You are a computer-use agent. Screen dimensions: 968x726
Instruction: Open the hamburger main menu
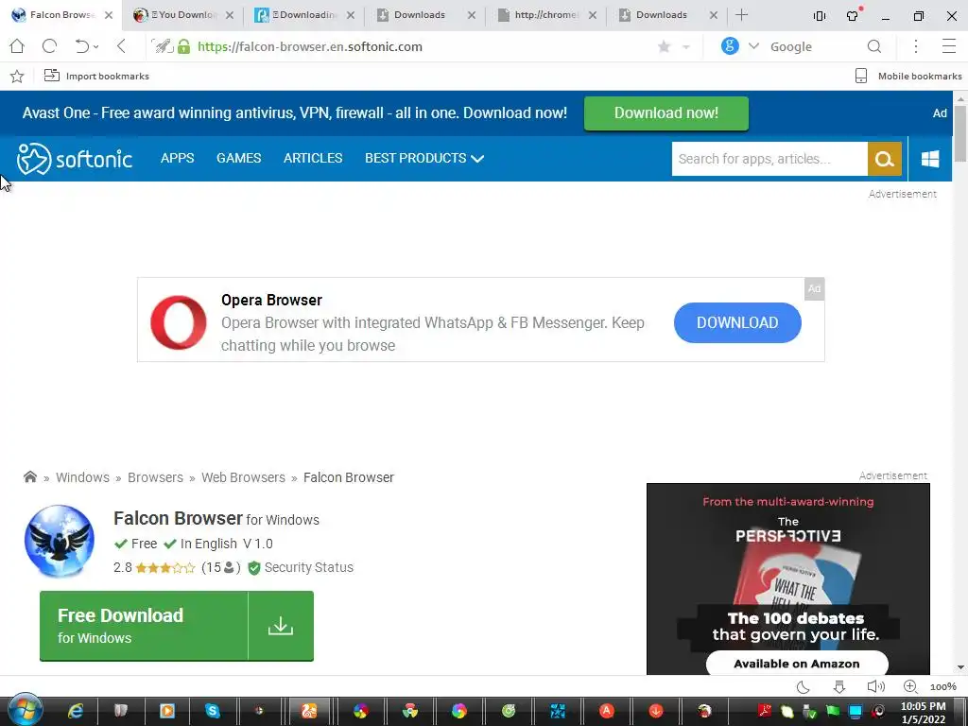click(949, 46)
